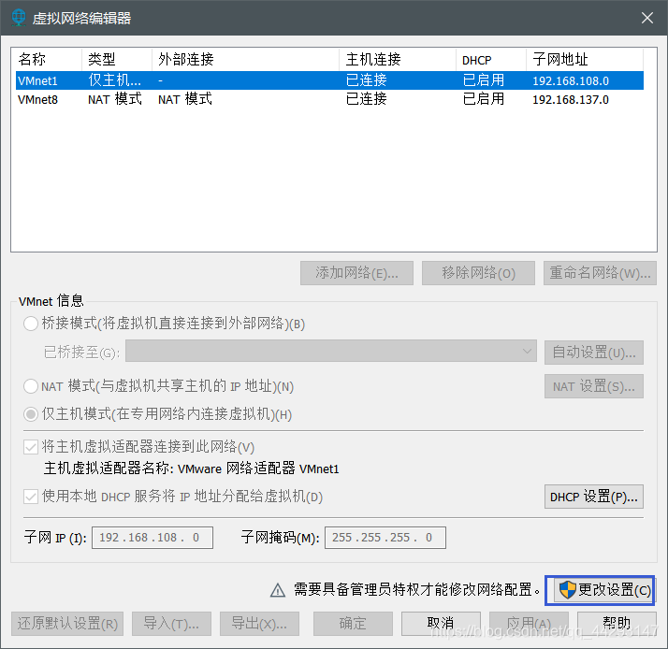Click 导入(T)... button
668x649 pixels.
pos(171,624)
